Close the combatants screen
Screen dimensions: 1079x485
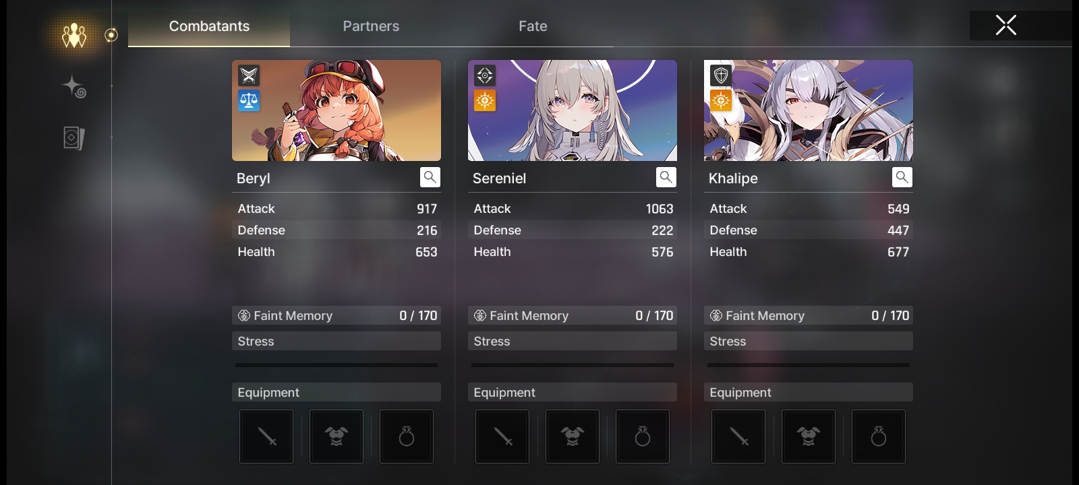click(x=1005, y=26)
